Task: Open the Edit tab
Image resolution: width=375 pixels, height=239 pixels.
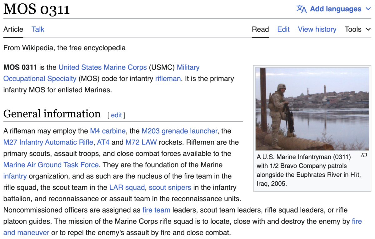Action: click(283, 29)
